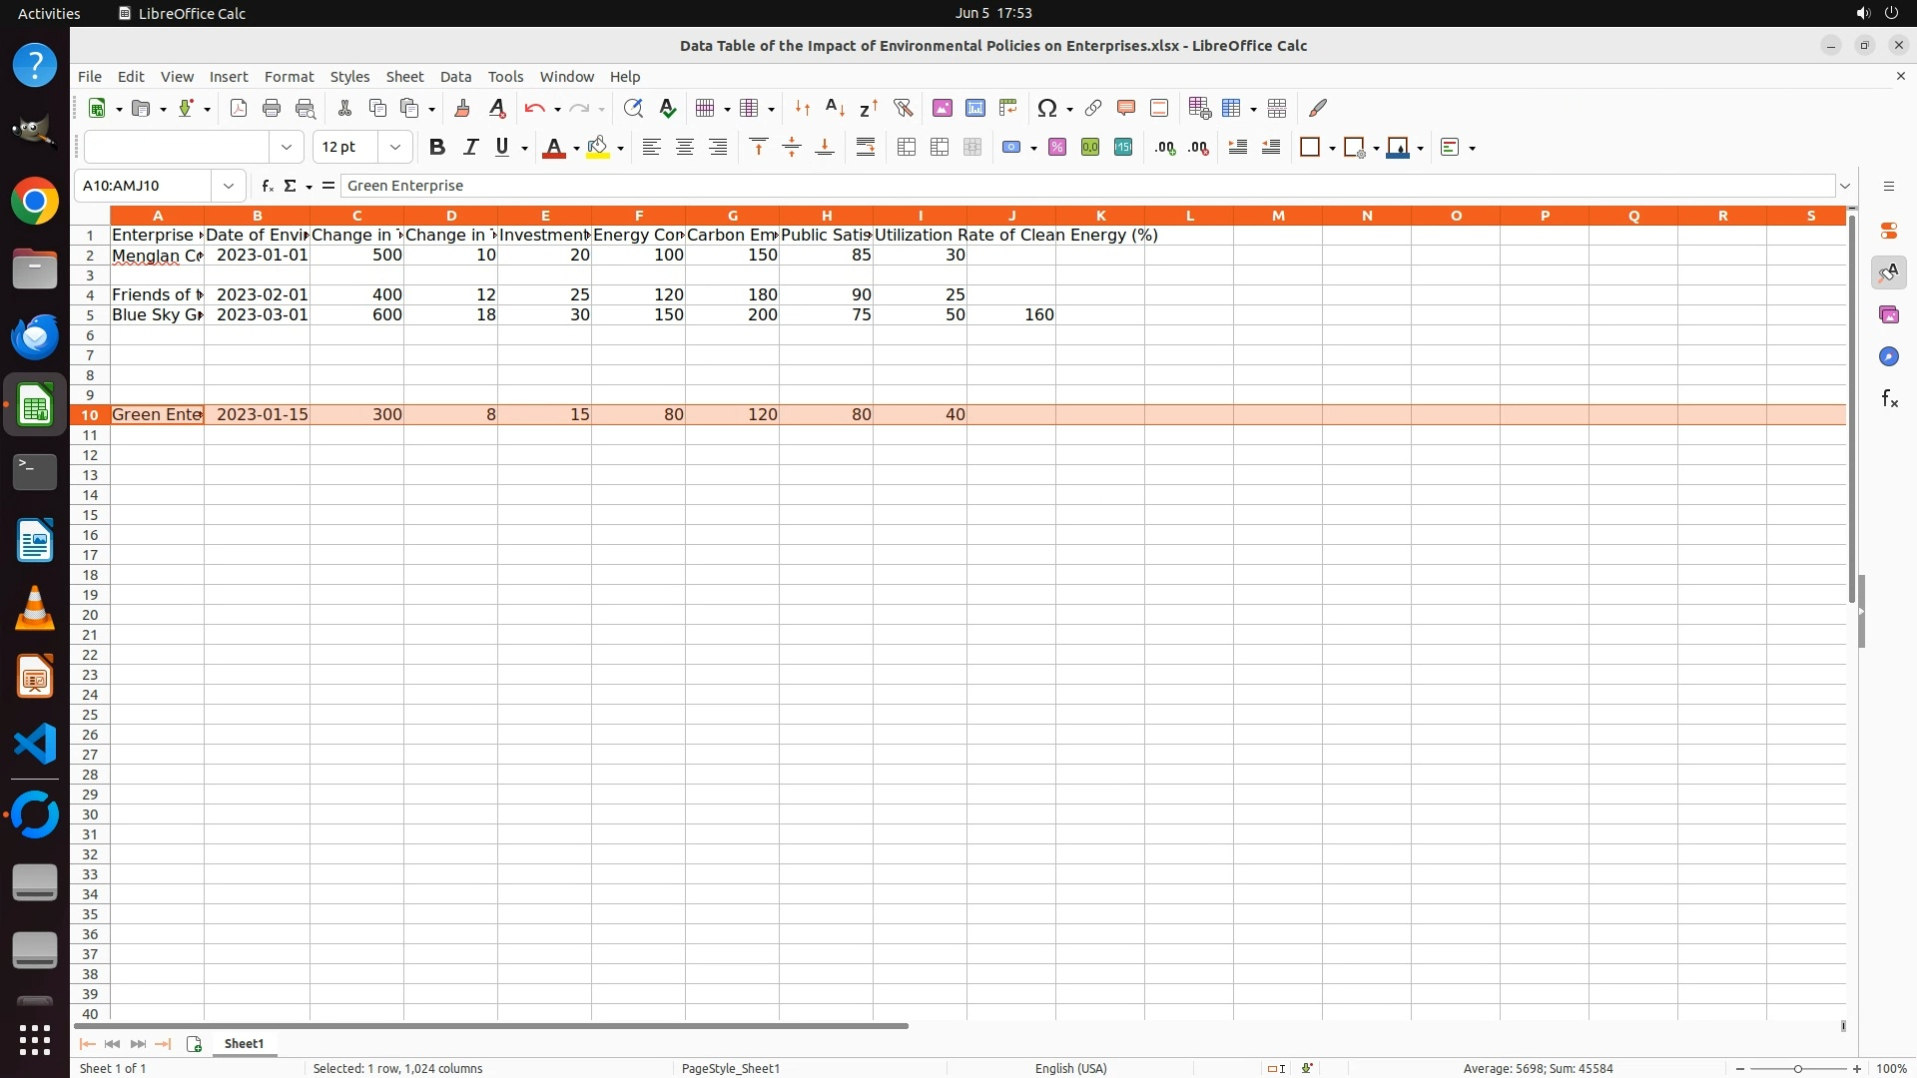Expand the formula bar input line
Viewport: 1917px width, 1078px height.
coord(1845,186)
